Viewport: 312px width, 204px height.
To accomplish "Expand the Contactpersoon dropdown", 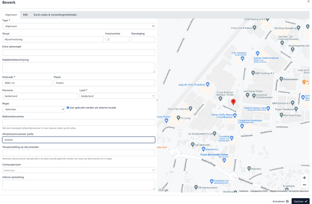I will click(x=79, y=170).
